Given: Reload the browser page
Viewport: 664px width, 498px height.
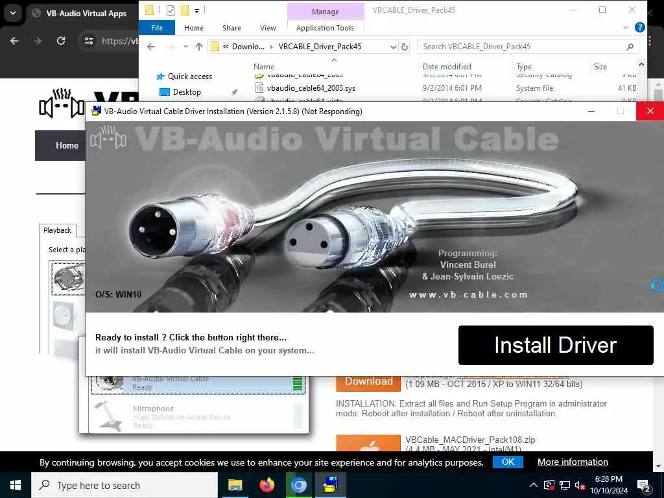Looking at the screenshot, I should (61, 41).
